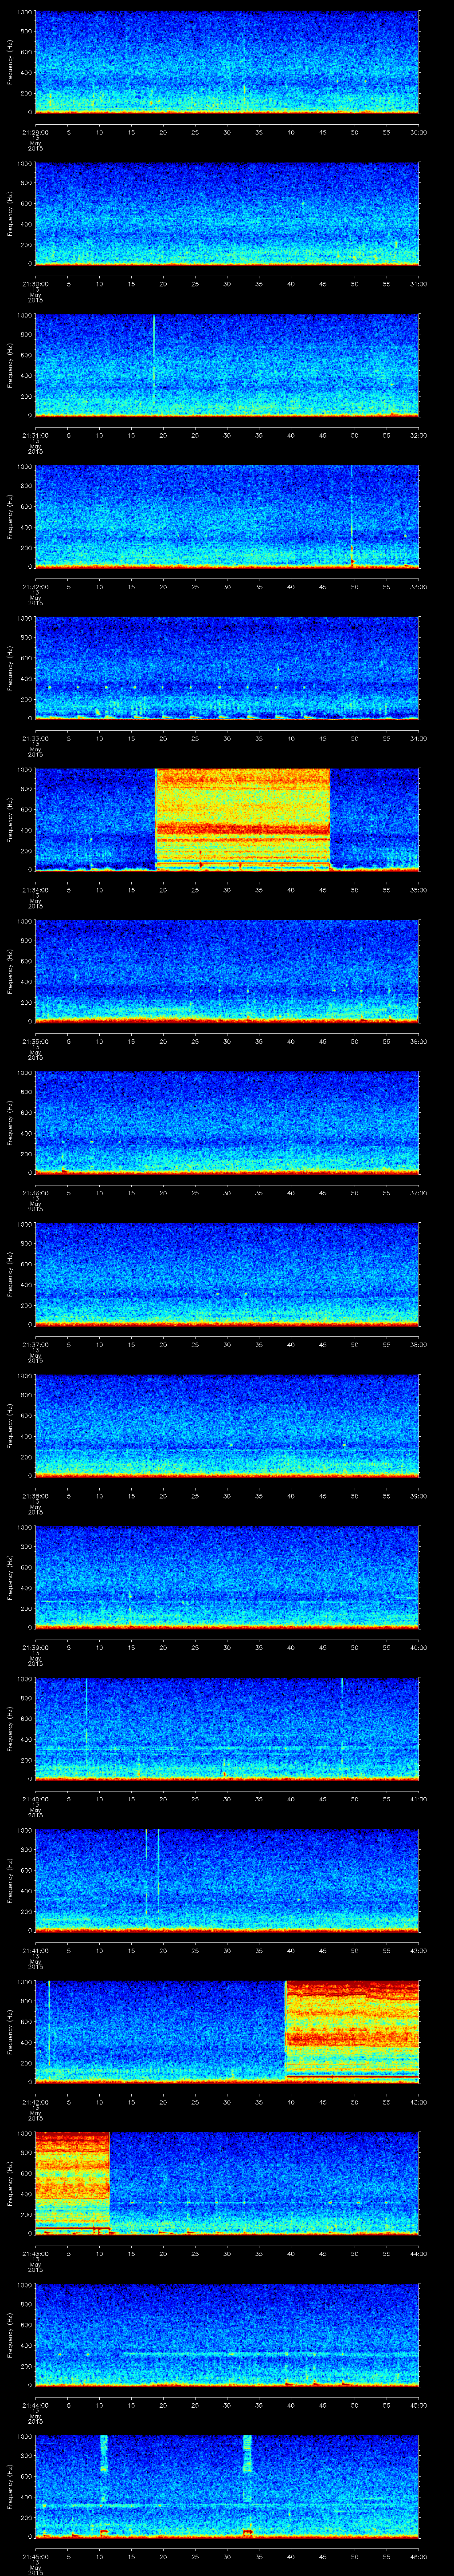Open the spectrogram panel starting at 21:39:00
The width and height of the screenshot is (454, 2576).
tap(227, 1577)
